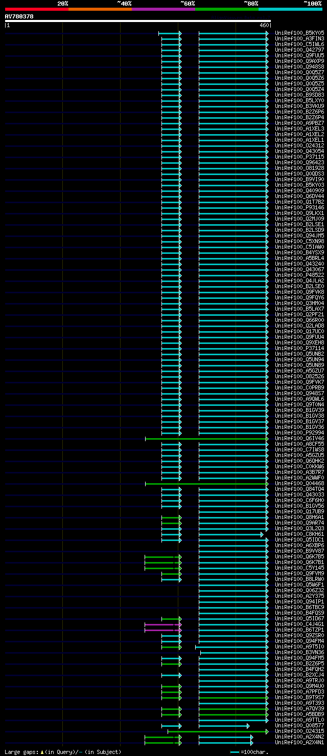Click the orange ~40% identity legend segment
The image size is (327, 756).
tap(100, 9)
